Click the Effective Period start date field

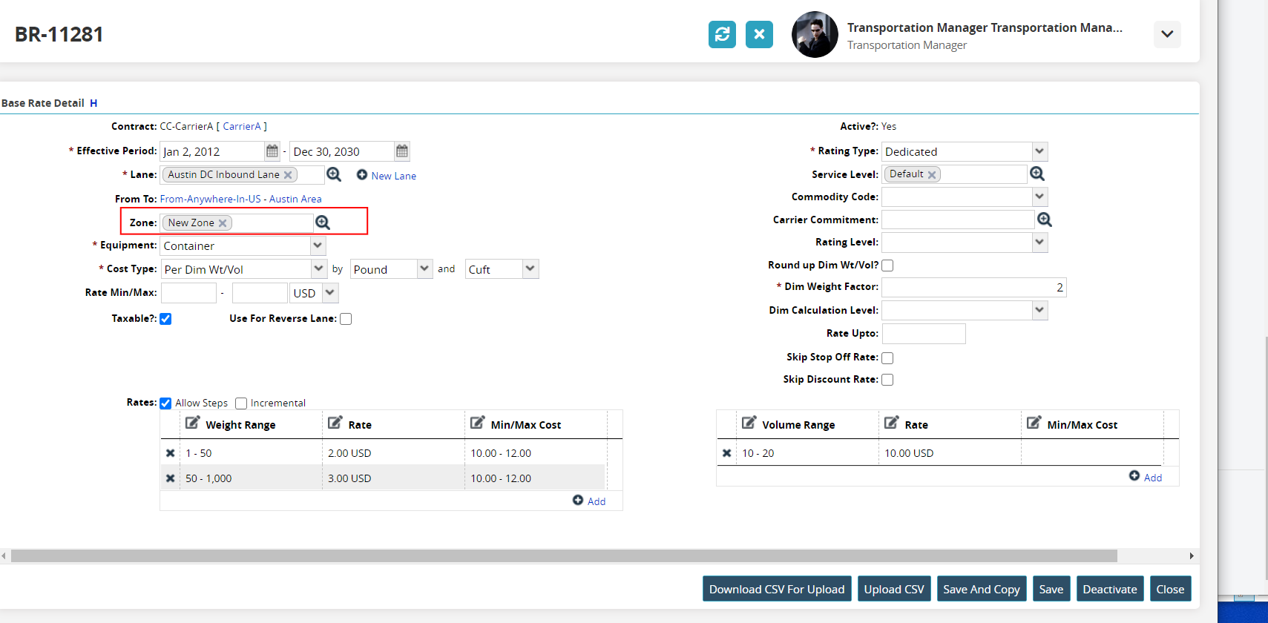212,151
